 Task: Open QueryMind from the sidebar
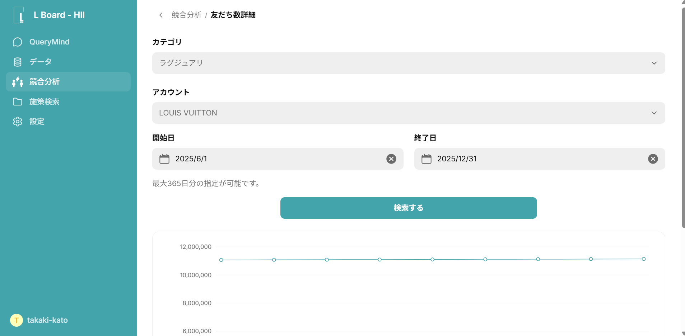[49, 42]
